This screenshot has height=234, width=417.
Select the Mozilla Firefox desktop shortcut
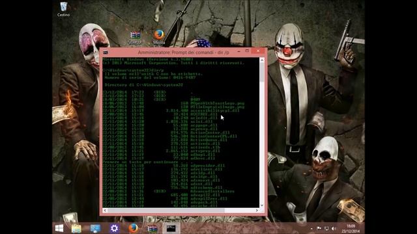(159, 37)
